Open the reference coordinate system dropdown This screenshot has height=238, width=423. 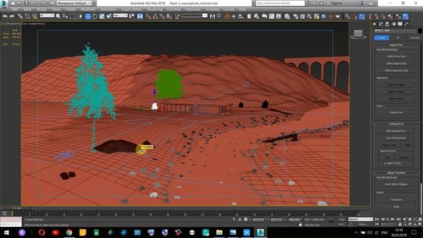click(120, 16)
